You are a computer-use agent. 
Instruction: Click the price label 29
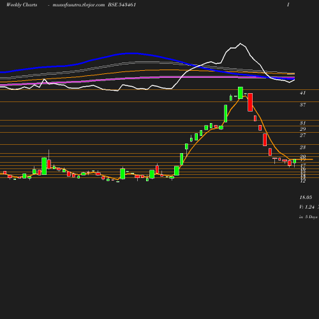tap(302, 129)
